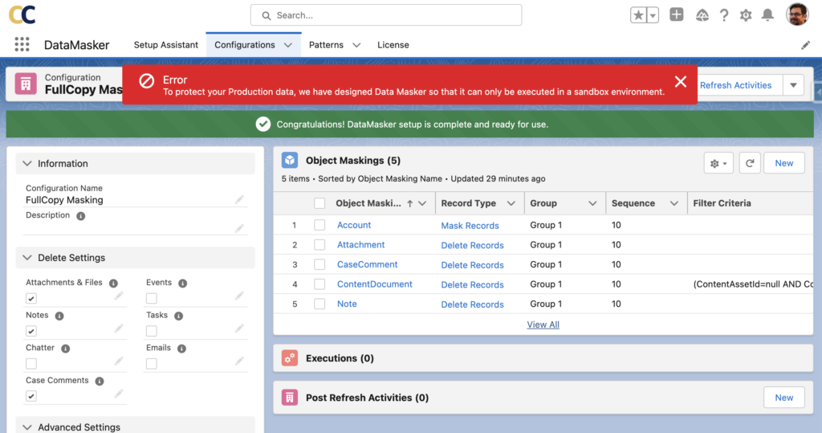The height and width of the screenshot is (433, 822).
Task: Edit the Configuration Name pencil icon
Action: [x=239, y=199]
